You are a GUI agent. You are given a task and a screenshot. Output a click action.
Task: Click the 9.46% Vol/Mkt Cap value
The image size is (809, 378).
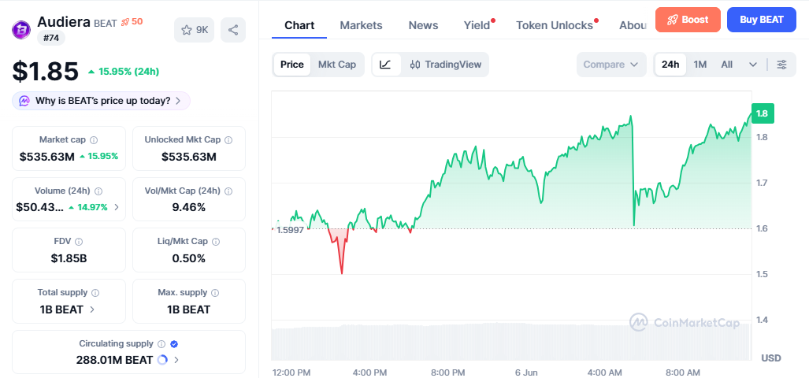[189, 207]
